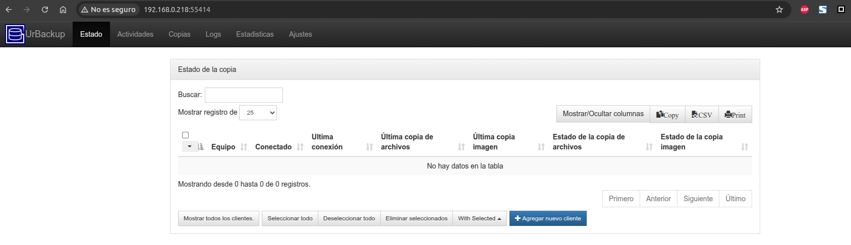Click the sort icon beside the Conectado column

(301, 147)
